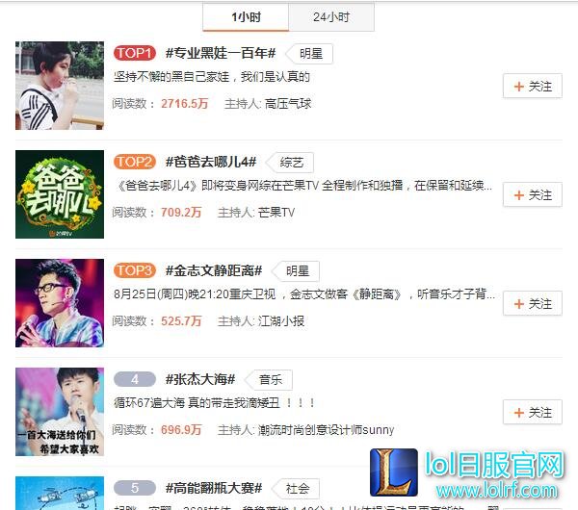The height and width of the screenshot is (510, 578).
Task: Select the 综艺 category tag
Action: pyautogui.click(x=292, y=163)
